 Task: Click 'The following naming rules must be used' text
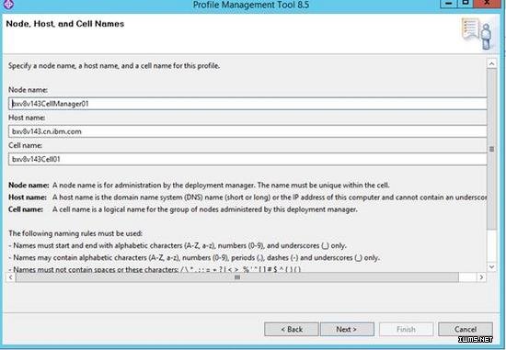[x=75, y=233]
